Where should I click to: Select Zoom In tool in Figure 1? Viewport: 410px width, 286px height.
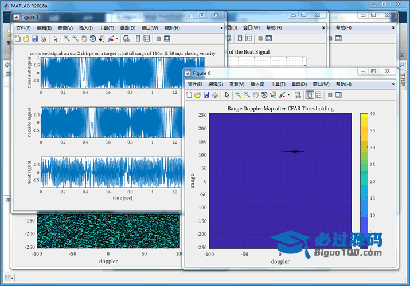coord(67,38)
